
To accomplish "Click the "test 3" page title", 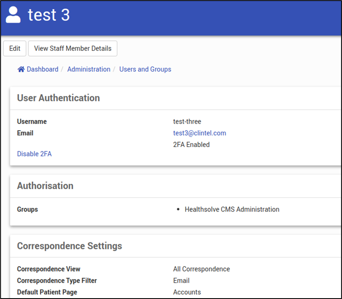I will (x=49, y=15).
